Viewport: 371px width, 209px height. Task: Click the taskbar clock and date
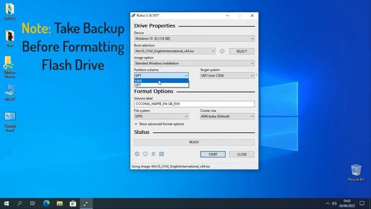tap(347, 203)
